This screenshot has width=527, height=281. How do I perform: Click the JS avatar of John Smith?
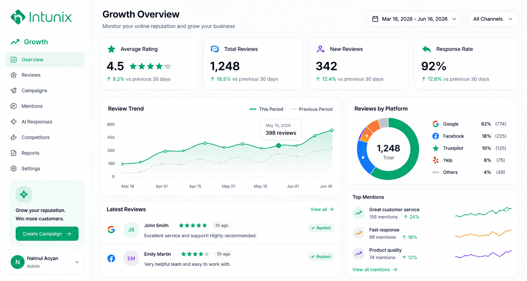coord(131,229)
